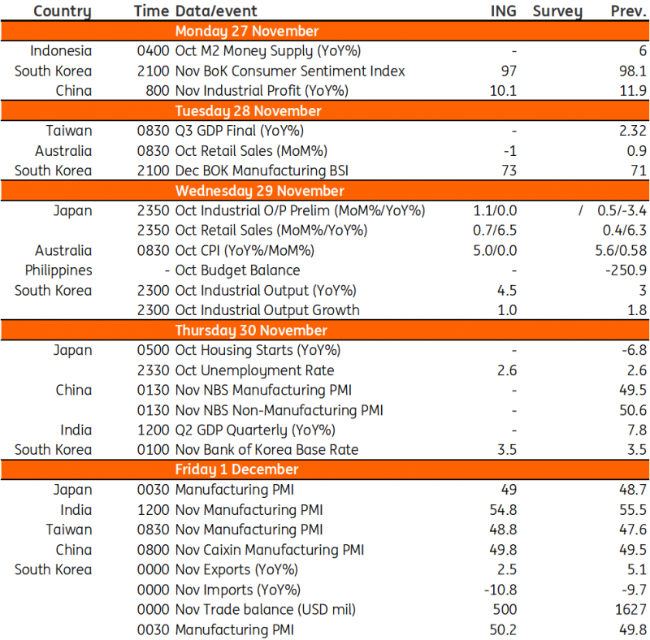Click the Oct M2 Money Supply row

tap(267, 51)
